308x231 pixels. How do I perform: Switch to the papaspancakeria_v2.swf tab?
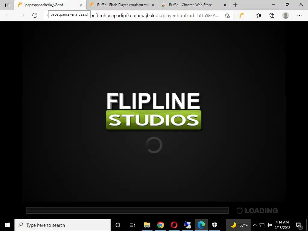tap(50, 5)
